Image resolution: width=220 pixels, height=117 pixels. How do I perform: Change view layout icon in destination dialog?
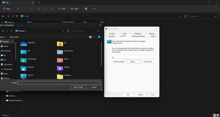(x=90, y=37)
